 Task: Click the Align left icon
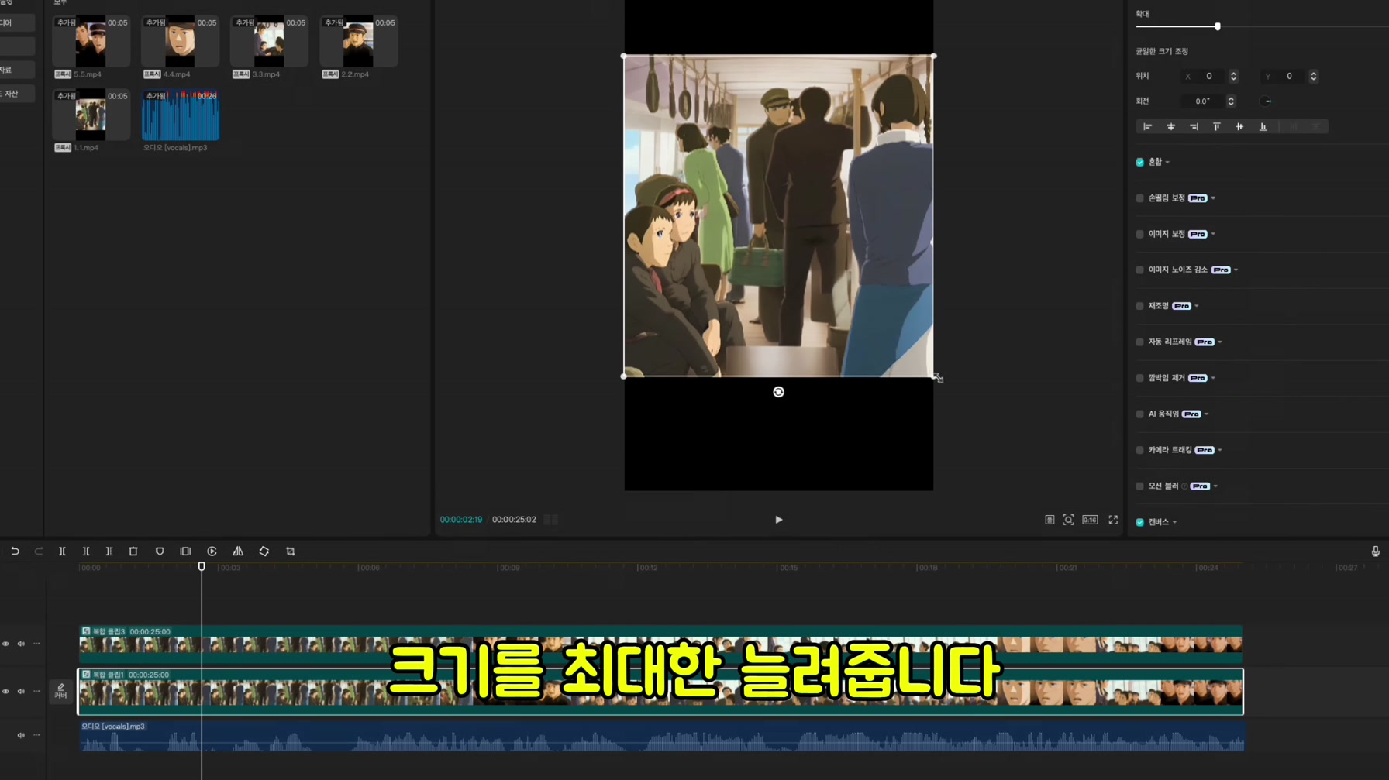[x=1148, y=126]
